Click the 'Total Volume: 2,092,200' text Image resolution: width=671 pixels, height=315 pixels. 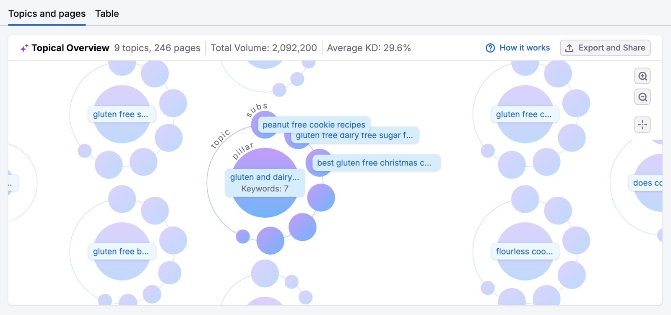(264, 48)
